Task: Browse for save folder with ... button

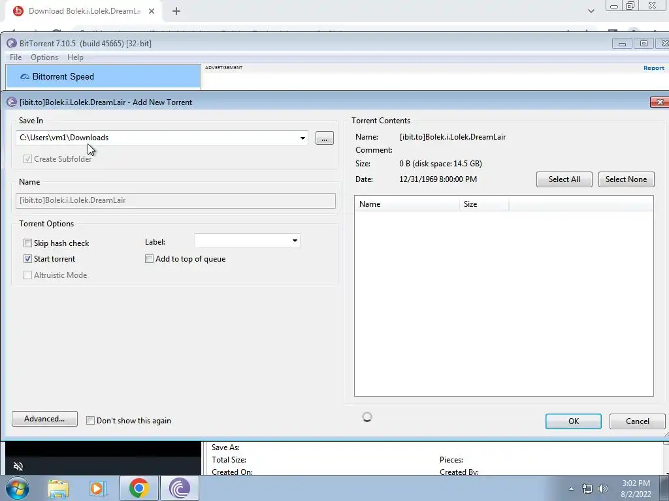Action: 325,138
